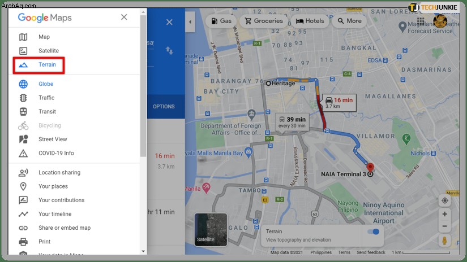The width and height of the screenshot is (467, 262).
Task: Click the OPTIONS button
Action: [164, 107]
